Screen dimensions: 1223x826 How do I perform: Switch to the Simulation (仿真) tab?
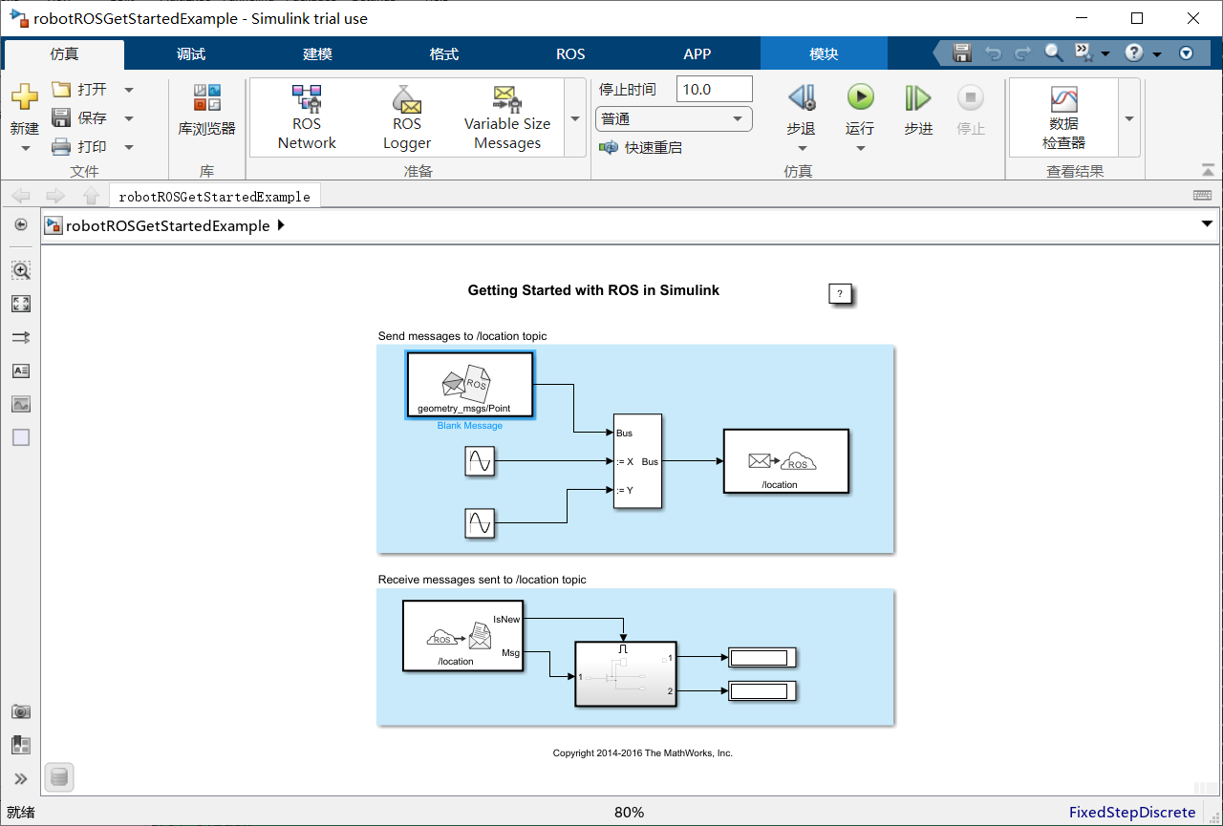[65, 54]
